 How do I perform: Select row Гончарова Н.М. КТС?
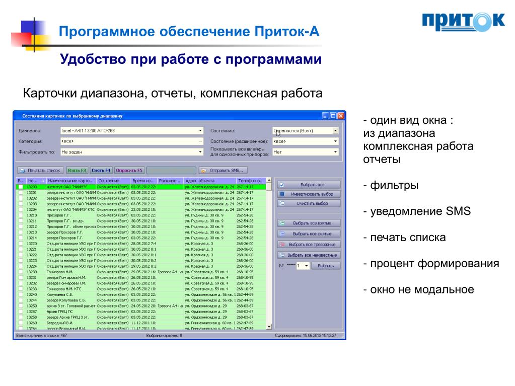141,289
